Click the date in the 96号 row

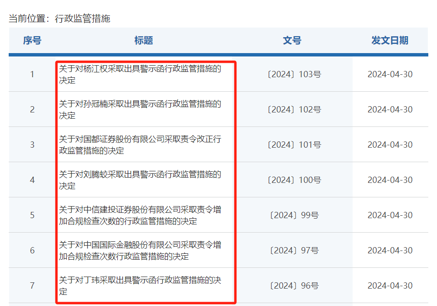click(390, 285)
